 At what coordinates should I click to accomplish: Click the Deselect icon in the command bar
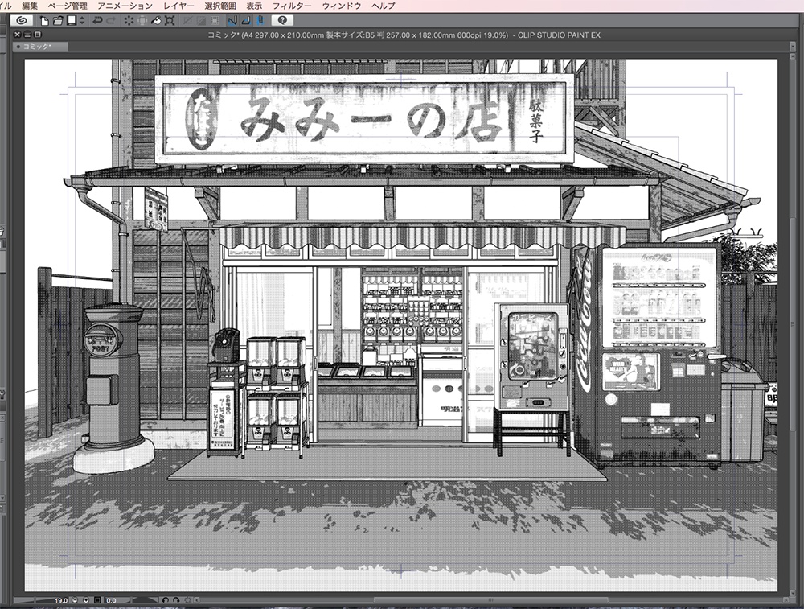[x=127, y=22]
